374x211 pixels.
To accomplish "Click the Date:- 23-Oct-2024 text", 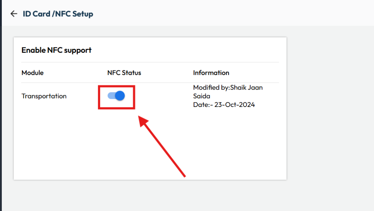I will coord(224,105).
